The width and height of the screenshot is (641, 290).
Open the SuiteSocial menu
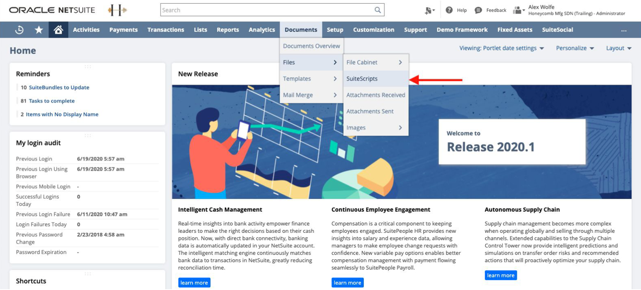click(x=558, y=30)
